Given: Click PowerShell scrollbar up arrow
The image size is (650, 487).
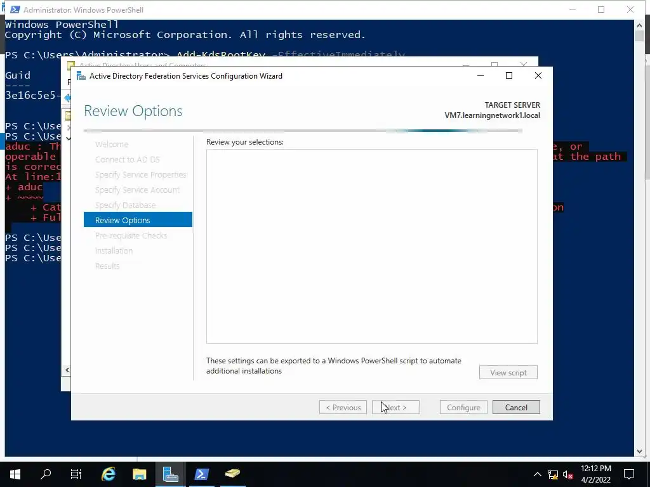Looking at the screenshot, I should tap(639, 25).
